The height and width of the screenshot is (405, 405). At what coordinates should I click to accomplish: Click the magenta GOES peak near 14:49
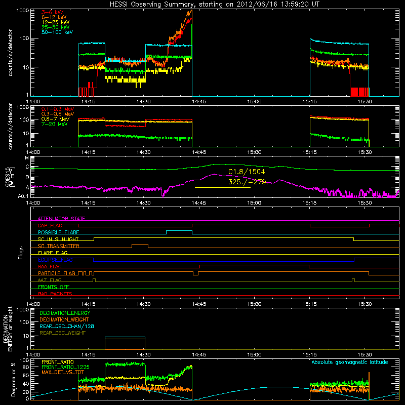pos(214,174)
